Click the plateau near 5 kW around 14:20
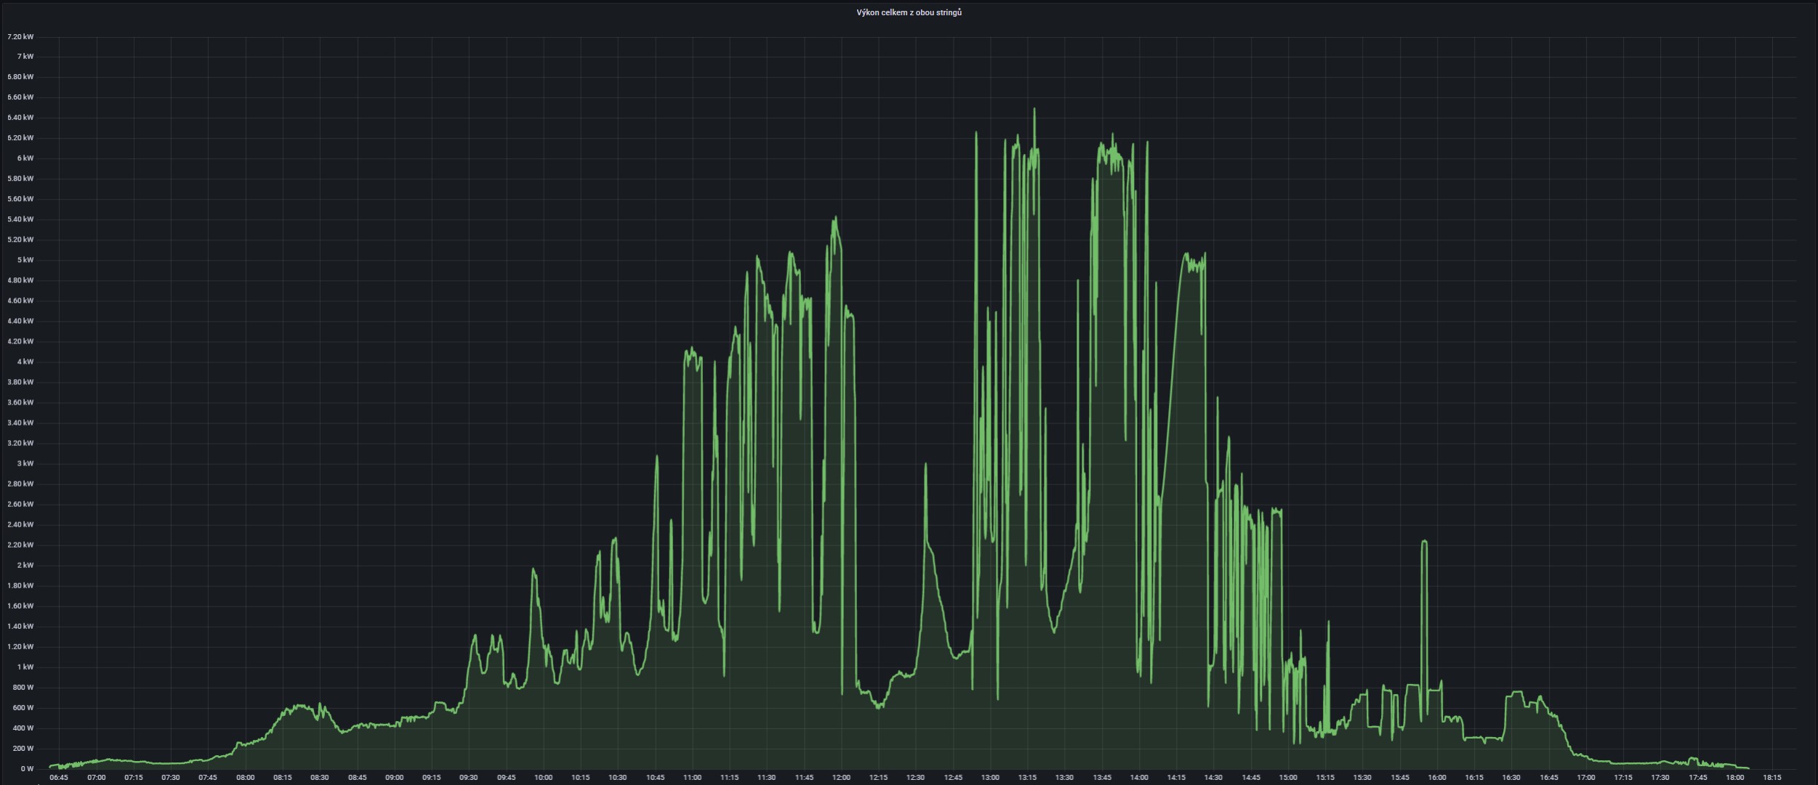Viewport: 1818px width, 785px height. point(1192,263)
